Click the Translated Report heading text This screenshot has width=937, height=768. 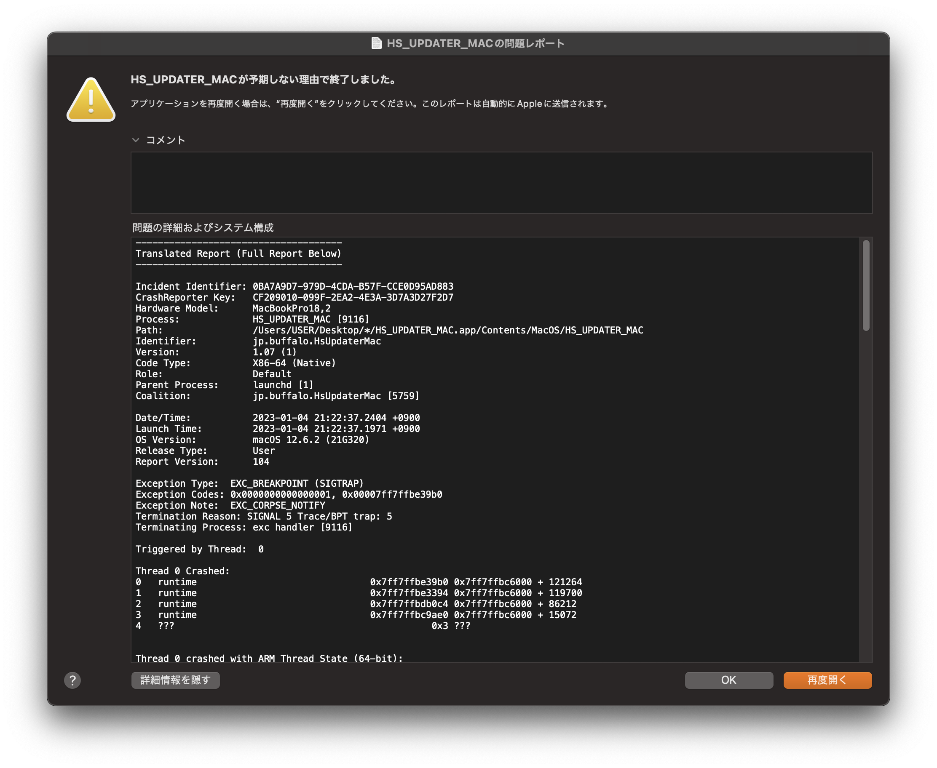[x=238, y=253]
